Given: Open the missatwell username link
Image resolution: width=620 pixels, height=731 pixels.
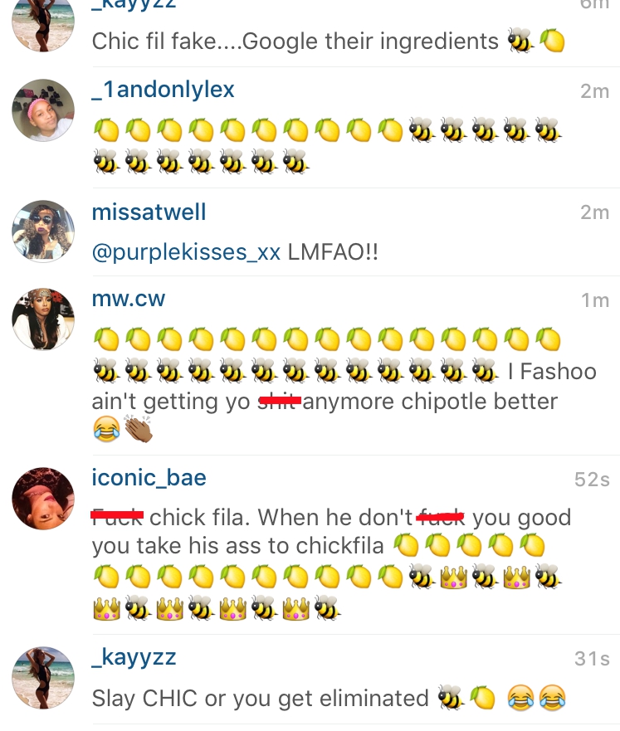Looking at the screenshot, I should click(149, 212).
